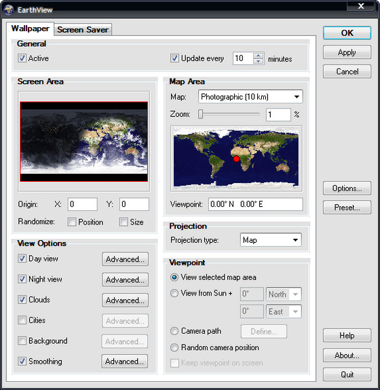Viewport: 380px width, 390px height.
Task: Expand the Projection type dropdown
Action: tap(271, 240)
